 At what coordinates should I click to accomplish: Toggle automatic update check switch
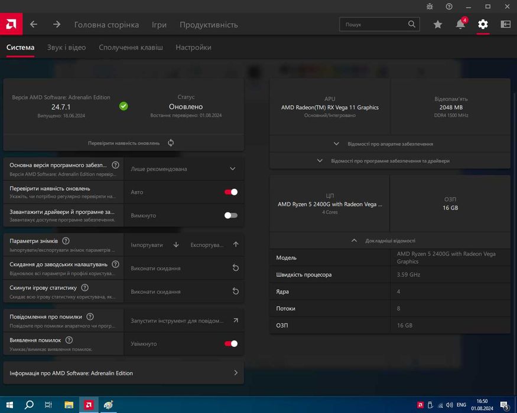[231, 192]
